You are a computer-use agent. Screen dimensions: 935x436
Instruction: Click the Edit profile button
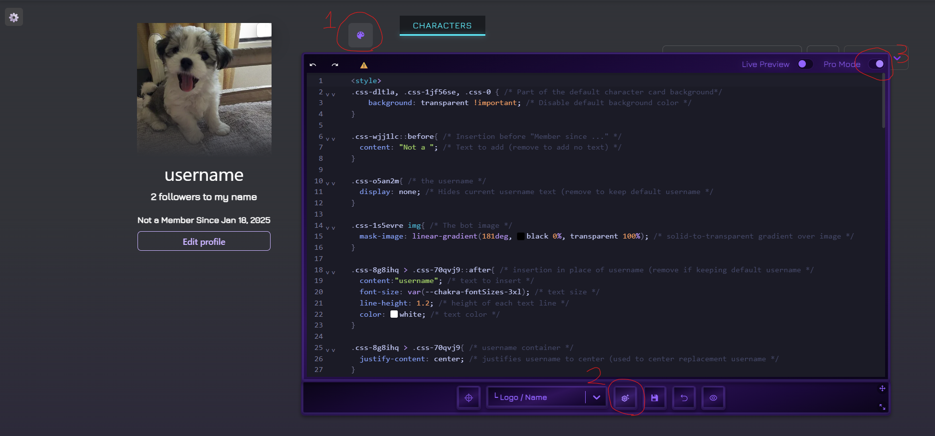click(x=204, y=241)
